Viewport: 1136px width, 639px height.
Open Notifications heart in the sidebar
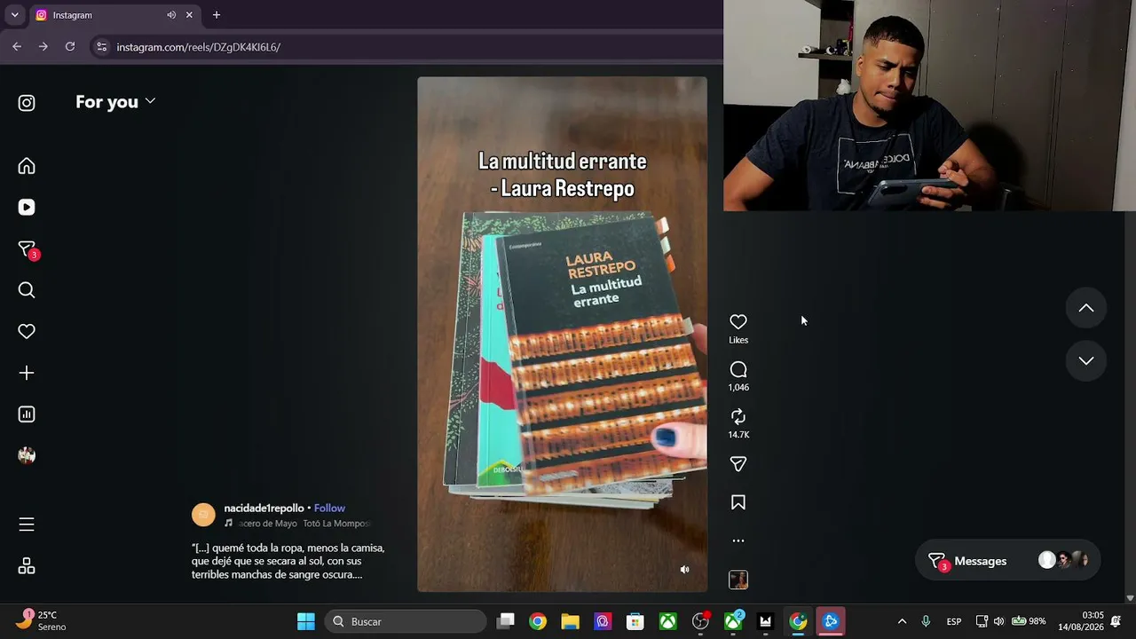point(27,331)
